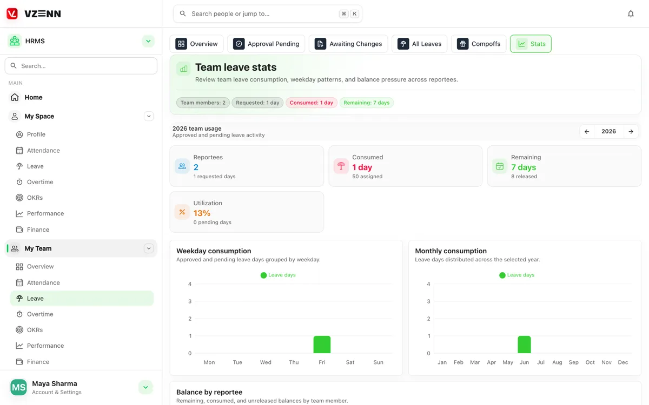Click the Performance chart icon under My Team
The image size is (649, 405).
pyautogui.click(x=19, y=346)
